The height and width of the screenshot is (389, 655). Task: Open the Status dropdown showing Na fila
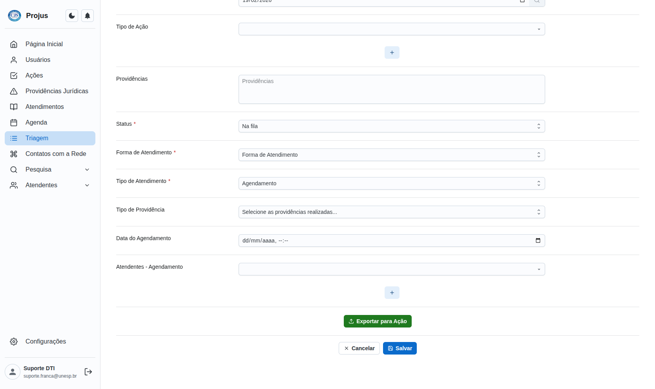point(391,126)
